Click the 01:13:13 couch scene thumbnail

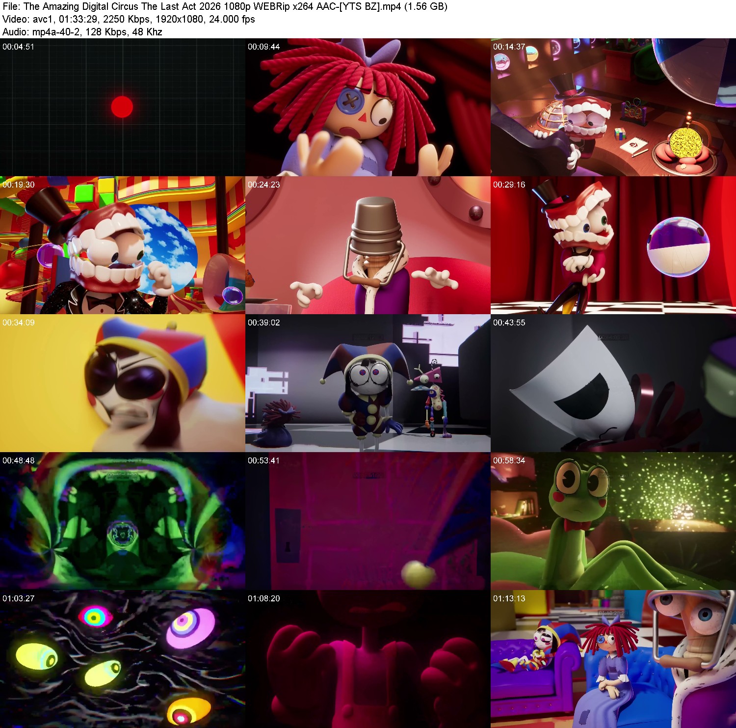click(613, 659)
